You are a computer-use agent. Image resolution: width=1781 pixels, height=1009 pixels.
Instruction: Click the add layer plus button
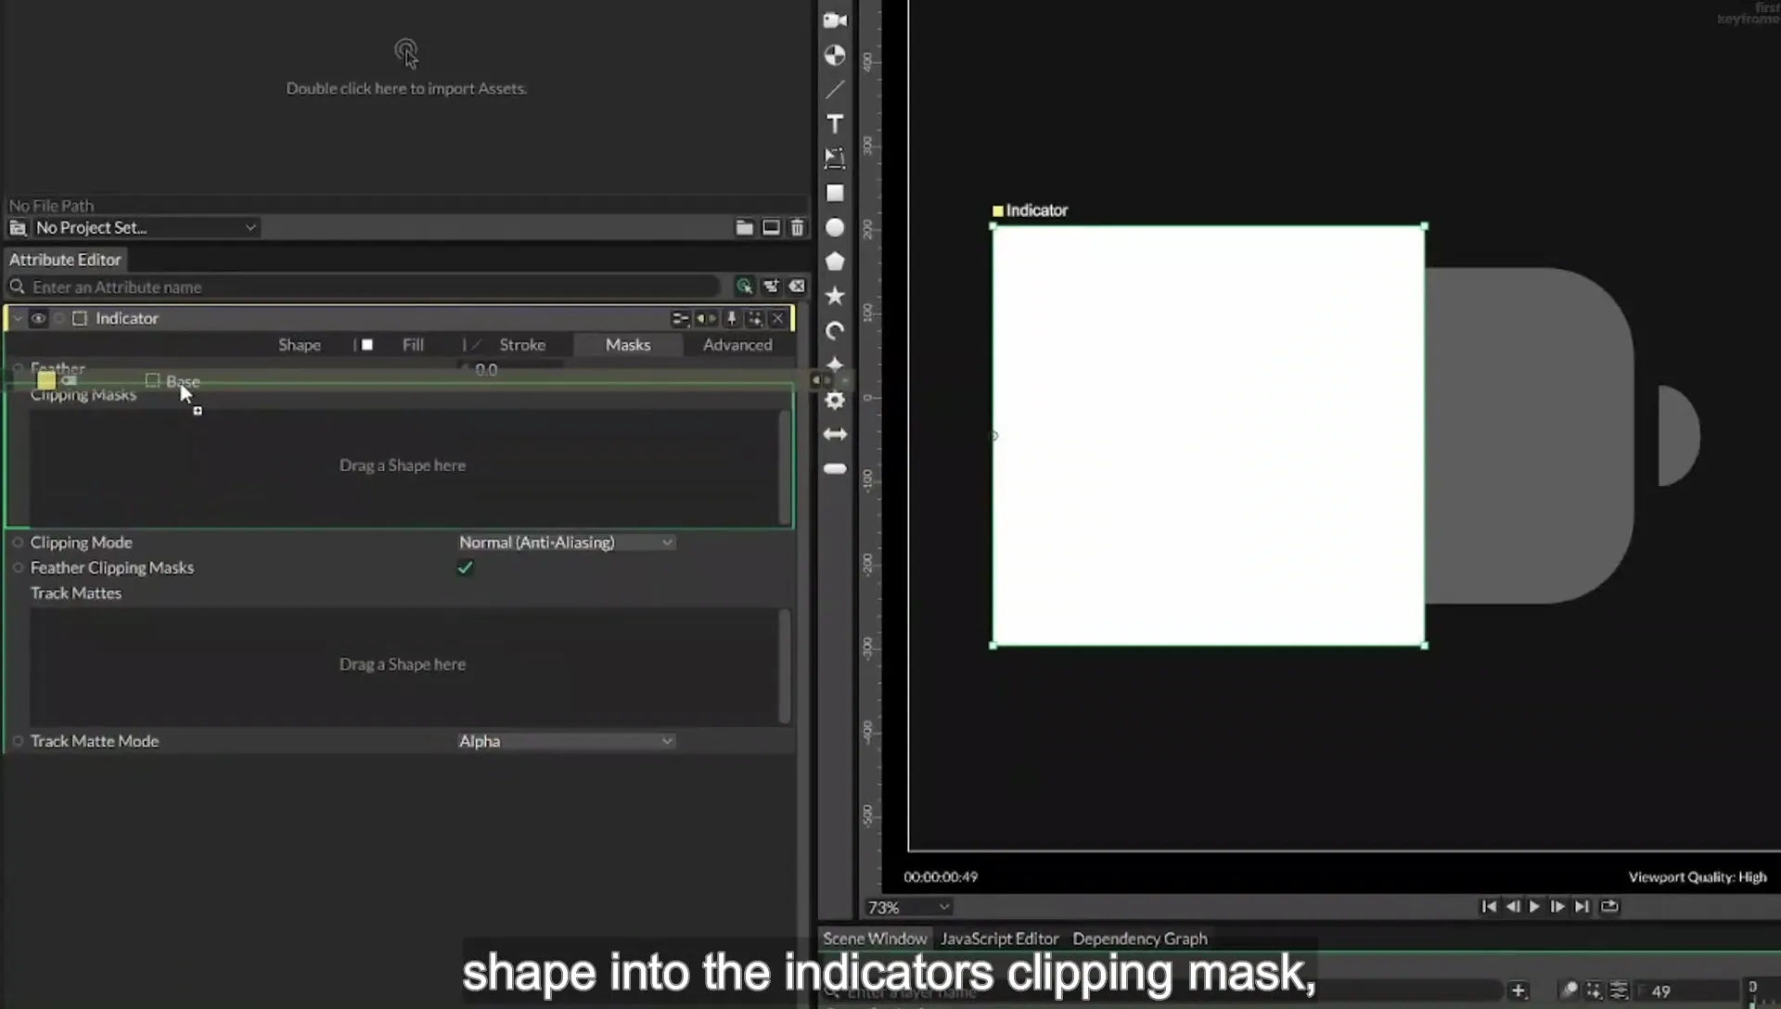[x=1518, y=990]
